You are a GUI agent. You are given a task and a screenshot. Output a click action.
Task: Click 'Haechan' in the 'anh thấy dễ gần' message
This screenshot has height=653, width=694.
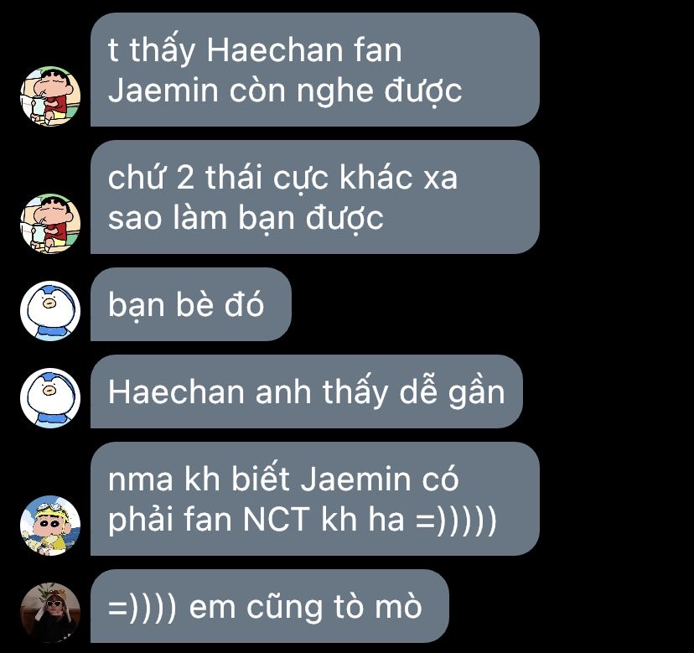(x=176, y=392)
